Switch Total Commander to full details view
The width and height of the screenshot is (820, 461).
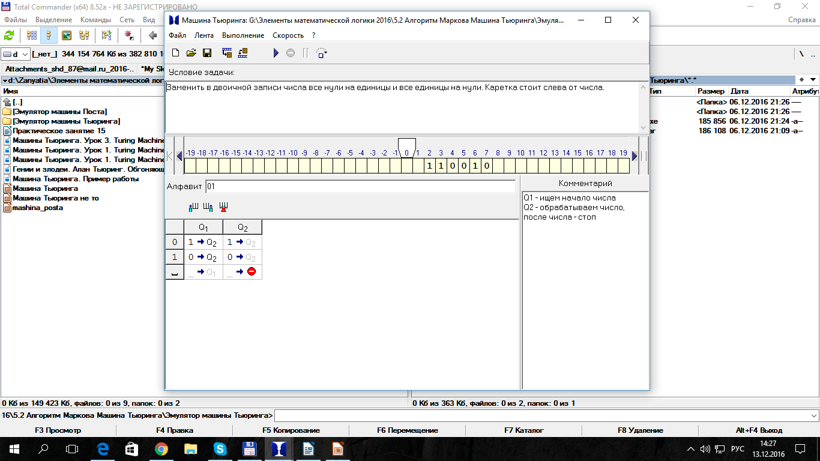coord(49,35)
